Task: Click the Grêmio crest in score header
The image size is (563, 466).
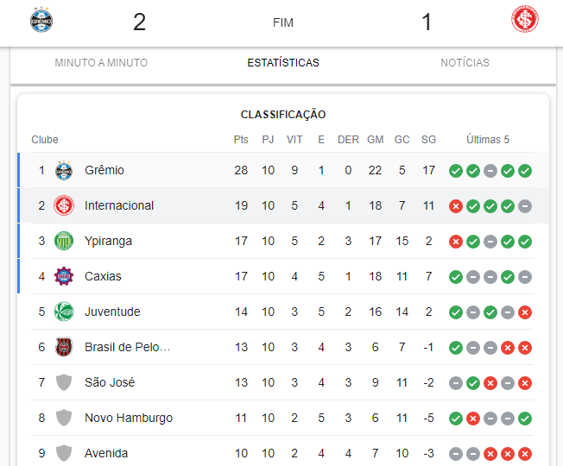Action: [41, 19]
